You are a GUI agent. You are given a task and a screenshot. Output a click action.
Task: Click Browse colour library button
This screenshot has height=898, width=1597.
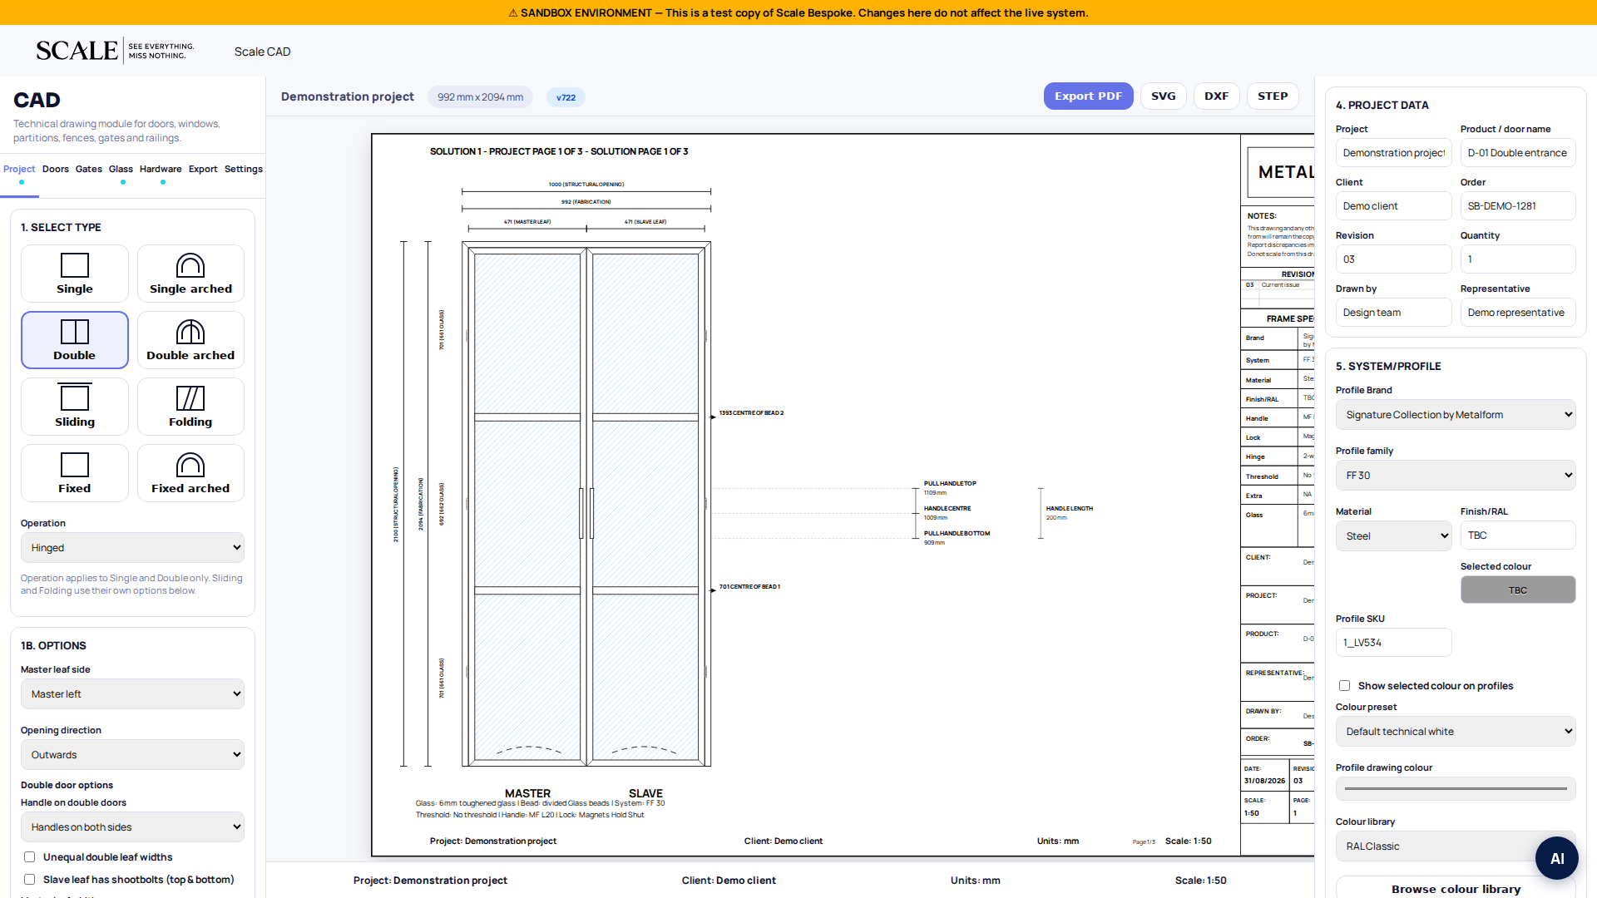1456,888
